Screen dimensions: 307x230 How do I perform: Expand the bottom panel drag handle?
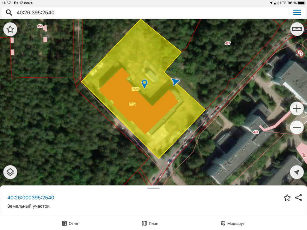click(153, 188)
